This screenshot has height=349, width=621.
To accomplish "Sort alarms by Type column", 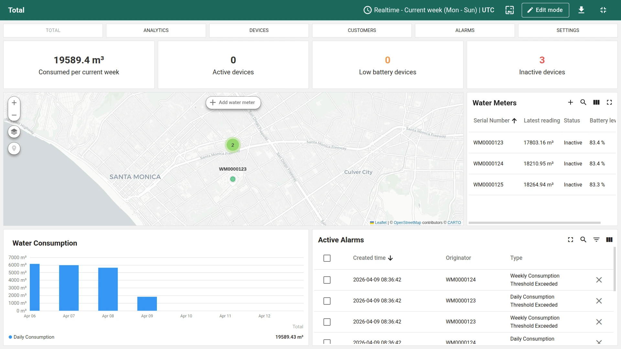I will 516,258.
